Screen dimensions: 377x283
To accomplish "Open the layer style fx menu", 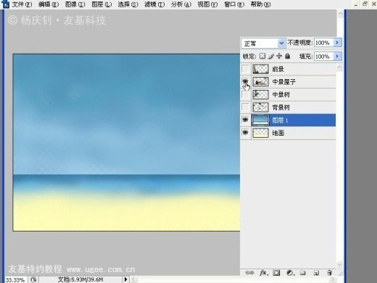I will coord(263,273).
